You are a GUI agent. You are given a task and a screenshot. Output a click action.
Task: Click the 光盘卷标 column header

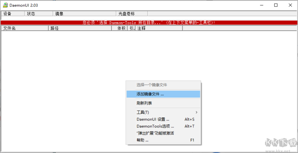[132, 14]
